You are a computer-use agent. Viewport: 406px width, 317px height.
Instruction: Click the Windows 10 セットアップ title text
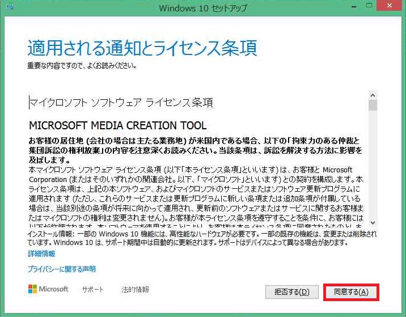(x=203, y=8)
